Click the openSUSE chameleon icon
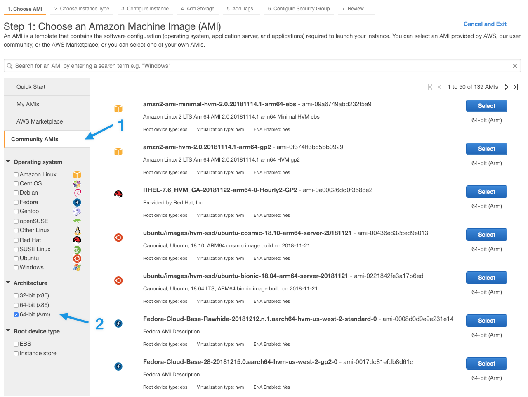Screen dimensions: 528x397 77,221
